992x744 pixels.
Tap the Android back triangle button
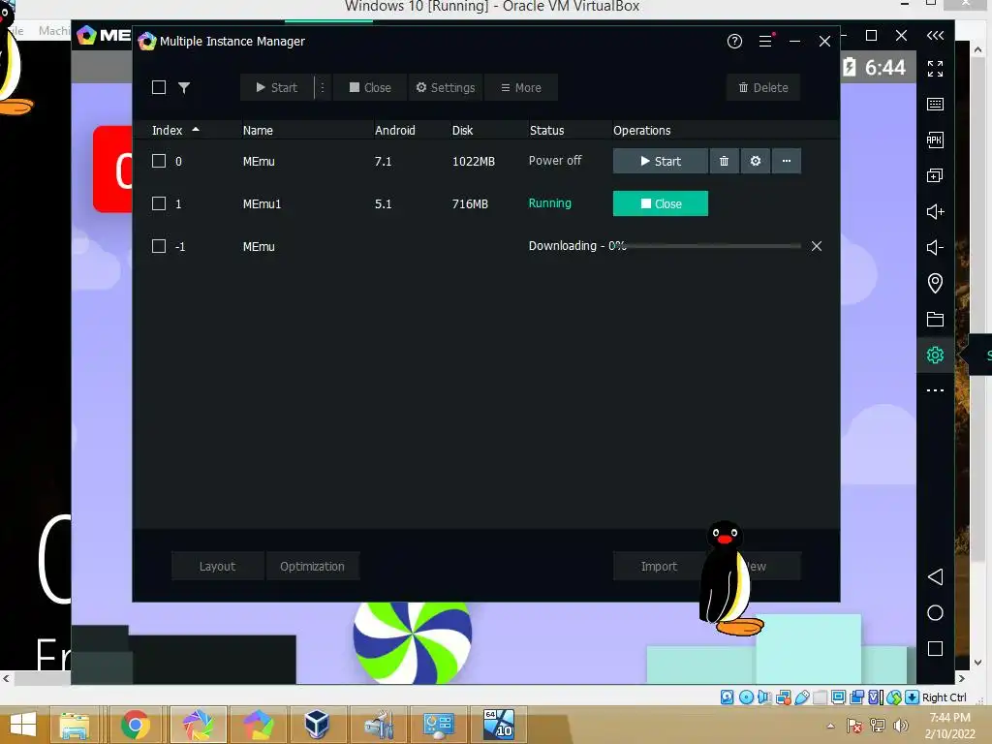[x=935, y=576]
